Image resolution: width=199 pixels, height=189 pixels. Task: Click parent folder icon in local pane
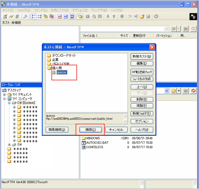(186, 91)
